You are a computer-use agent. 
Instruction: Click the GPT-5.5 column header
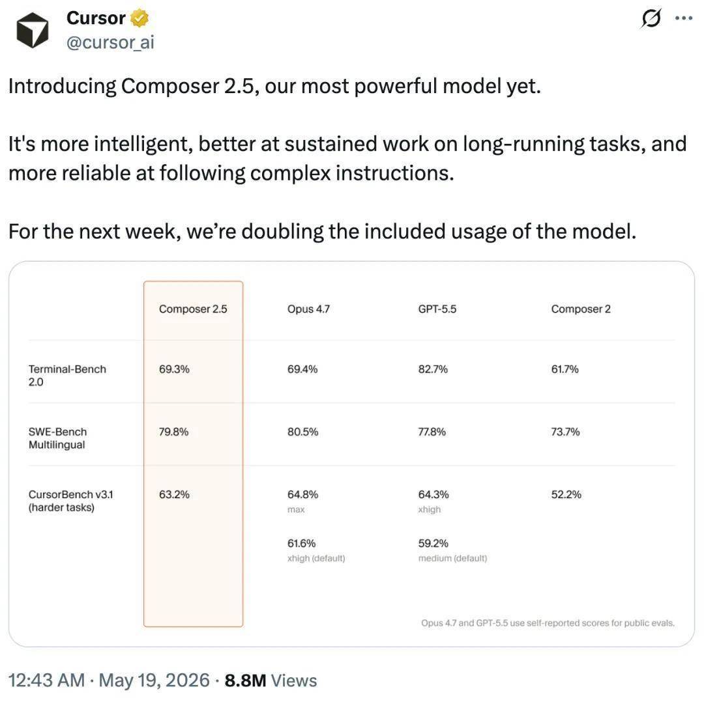pos(437,309)
